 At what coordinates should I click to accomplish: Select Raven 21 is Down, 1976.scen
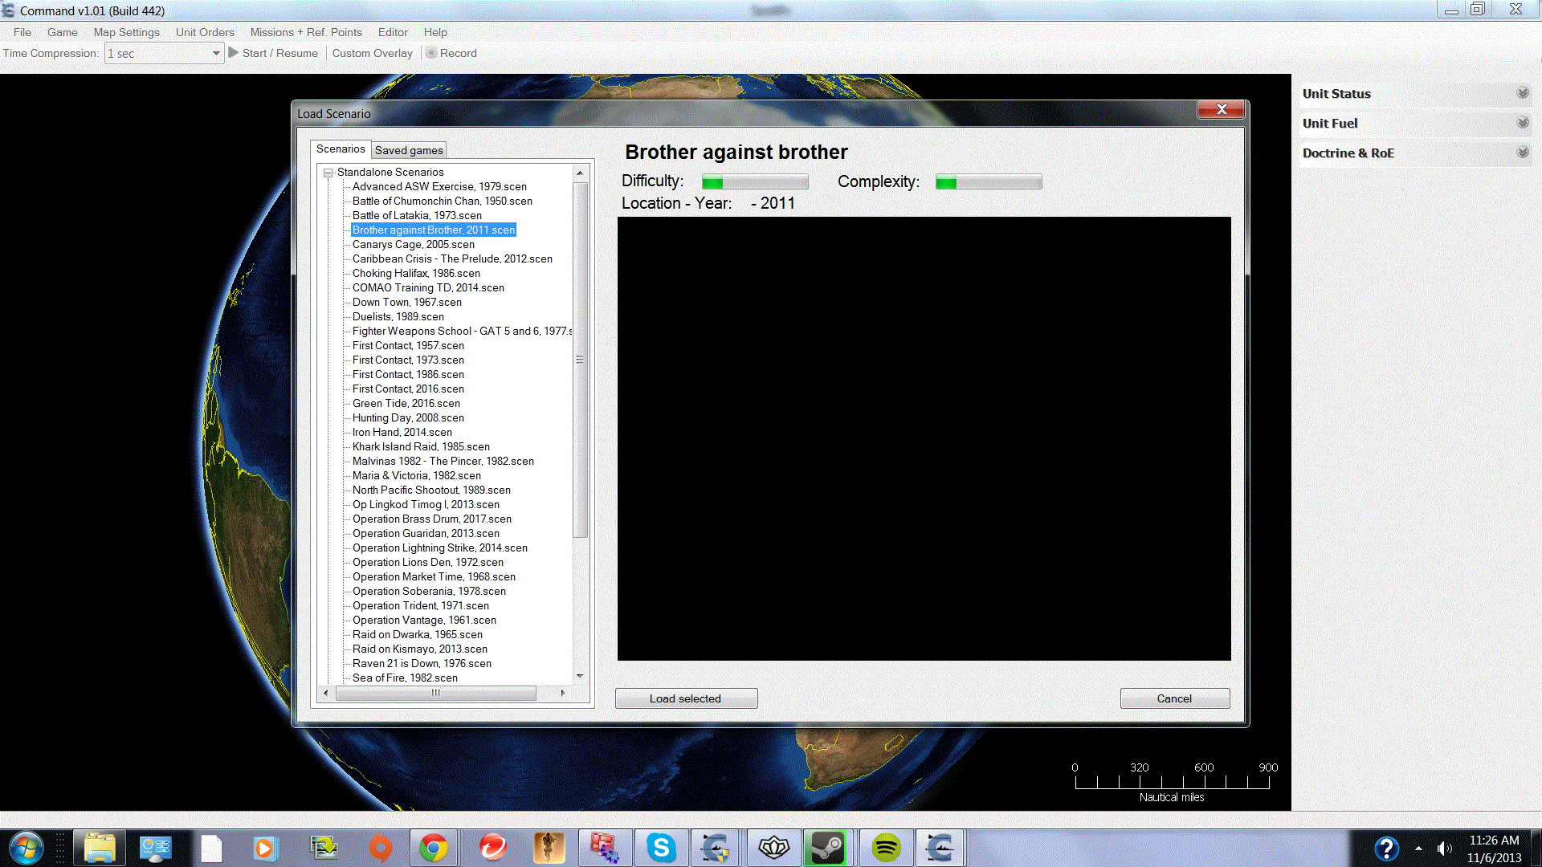422,664
